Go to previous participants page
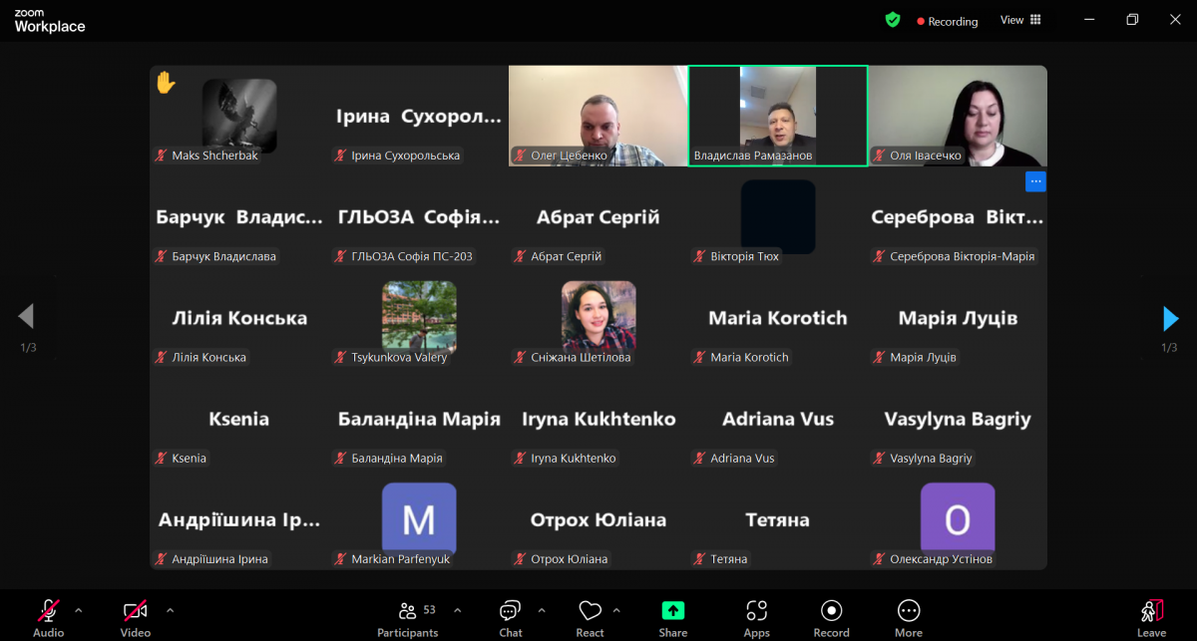 pos(27,317)
